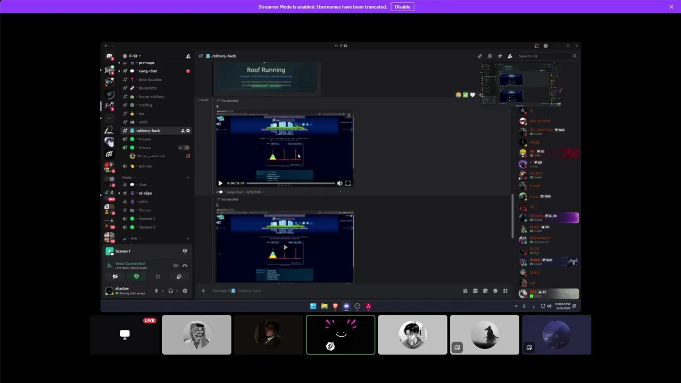The image size is (681, 383).
Task: Open the bots-location channel
Action: tap(157, 79)
